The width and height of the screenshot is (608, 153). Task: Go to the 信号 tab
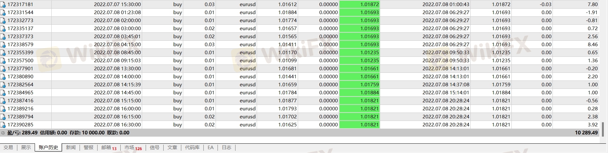click(x=155, y=148)
